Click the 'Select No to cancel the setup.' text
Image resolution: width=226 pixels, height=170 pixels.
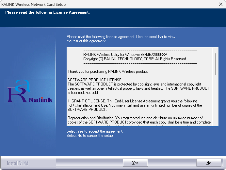(x=90, y=136)
